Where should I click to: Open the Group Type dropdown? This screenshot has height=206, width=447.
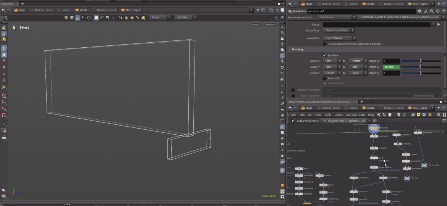(339, 31)
